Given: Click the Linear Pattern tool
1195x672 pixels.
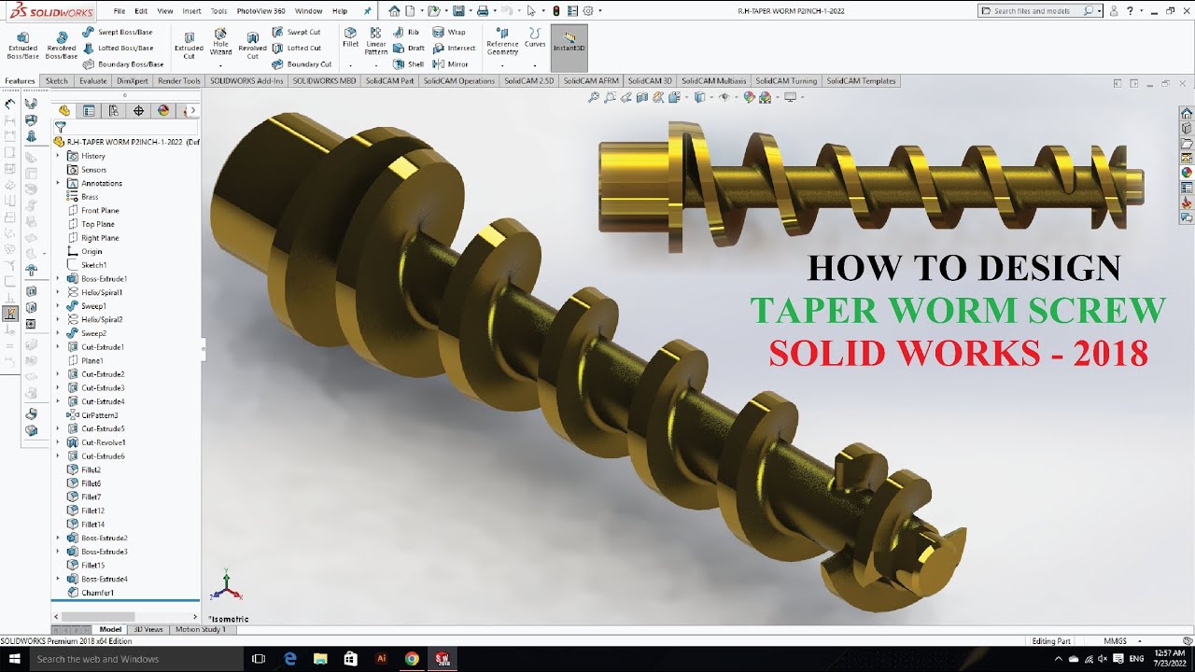Looking at the screenshot, I should point(376,41).
